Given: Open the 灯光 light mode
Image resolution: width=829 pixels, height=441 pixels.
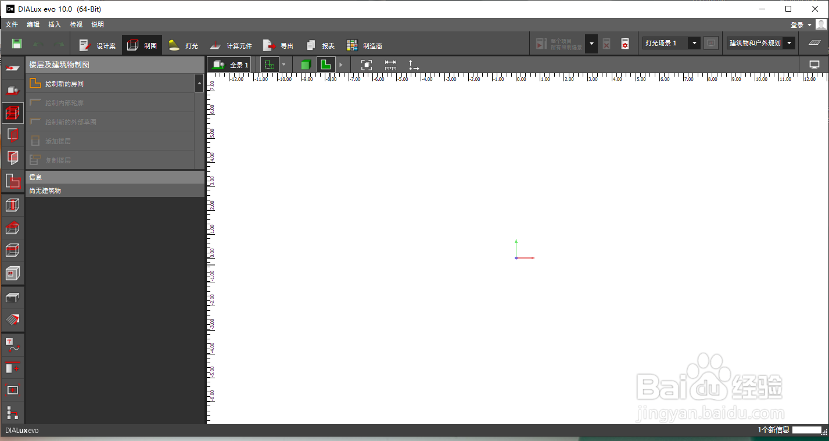Looking at the screenshot, I should click(183, 45).
